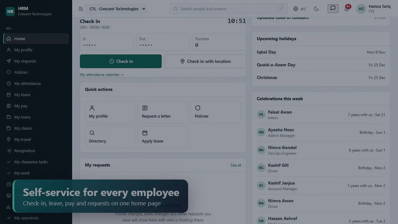Open My travel sidebar item
Viewport: 398px width, 224px height.
point(36,139)
